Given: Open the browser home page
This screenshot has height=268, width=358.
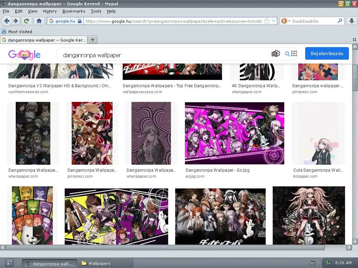Looking at the screenshot, I should 39,21.
